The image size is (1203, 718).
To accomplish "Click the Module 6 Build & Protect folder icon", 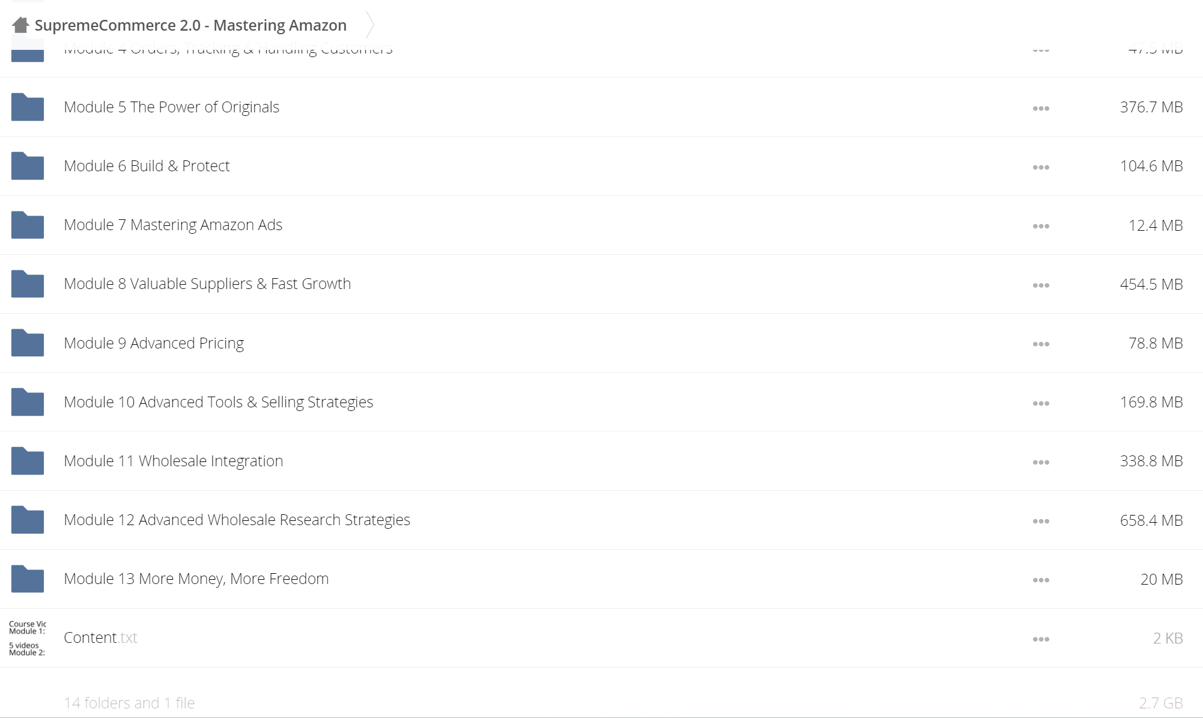I will [28, 166].
